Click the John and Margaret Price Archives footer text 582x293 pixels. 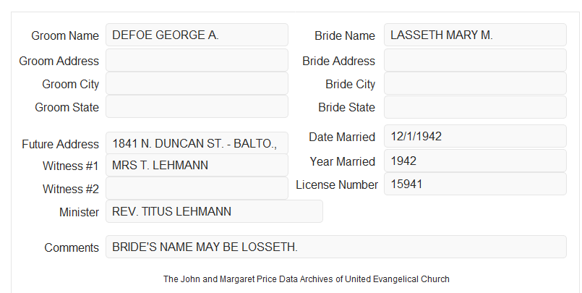(x=307, y=279)
